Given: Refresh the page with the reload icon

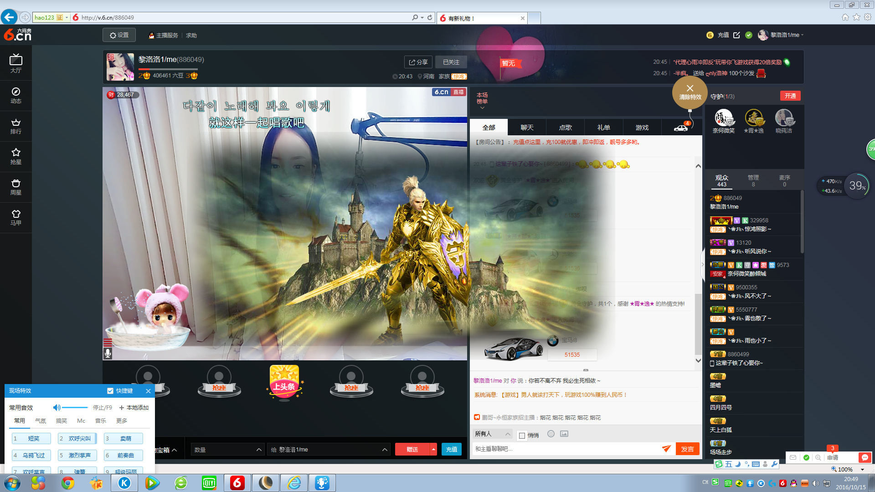Looking at the screenshot, I should point(430,17).
